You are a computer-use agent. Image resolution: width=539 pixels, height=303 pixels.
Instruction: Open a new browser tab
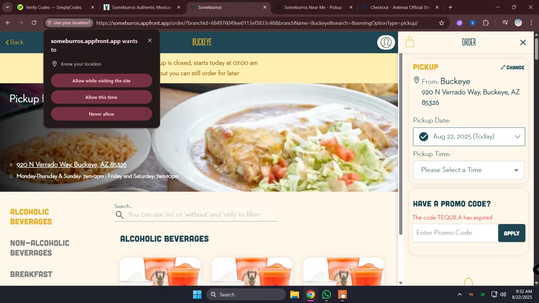click(450, 7)
